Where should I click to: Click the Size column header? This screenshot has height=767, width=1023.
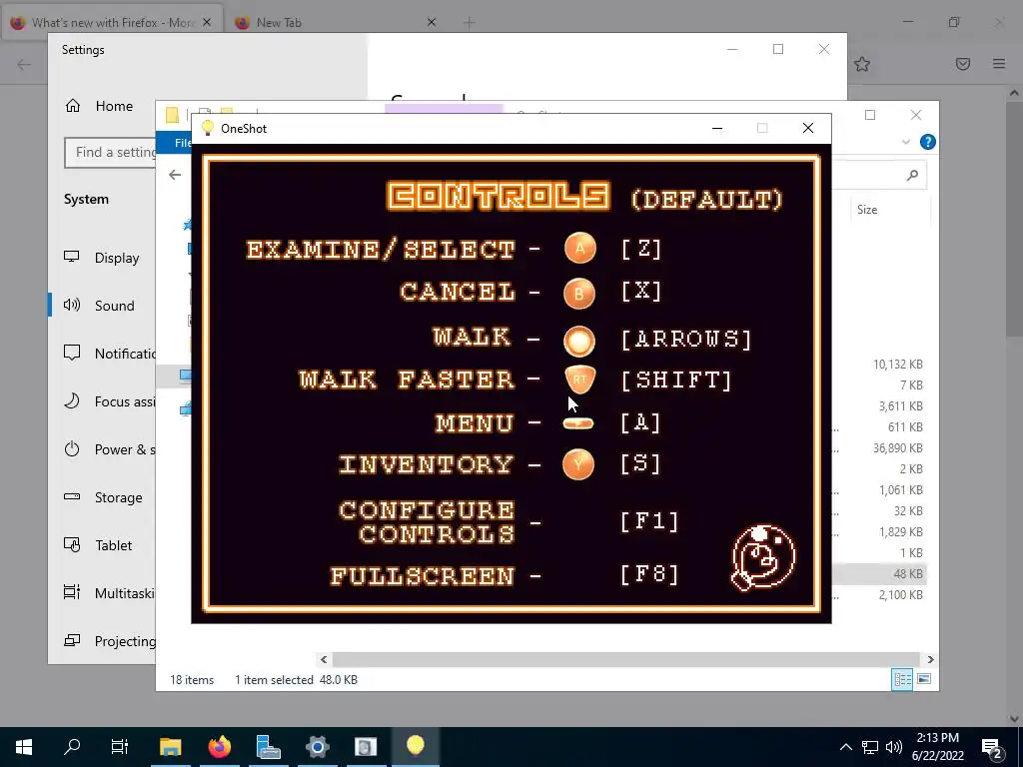[x=867, y=210]
